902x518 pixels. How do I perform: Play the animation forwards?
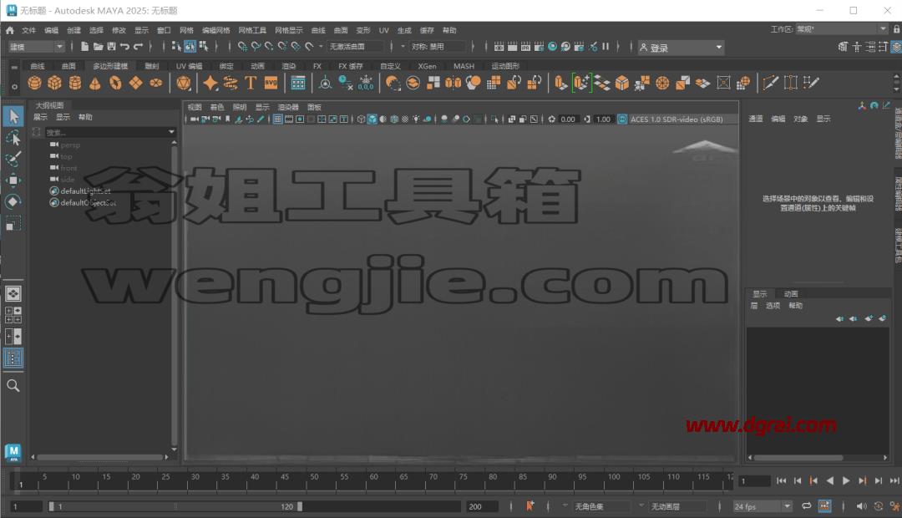[x=845, y=480]
